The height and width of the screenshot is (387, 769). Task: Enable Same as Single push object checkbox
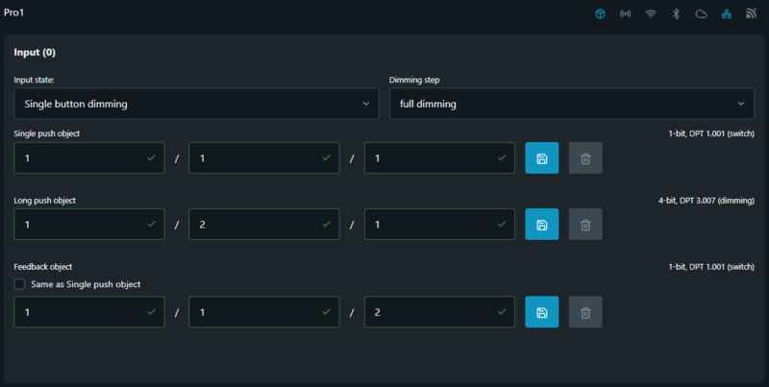[x=20, y=284]
